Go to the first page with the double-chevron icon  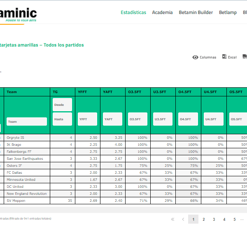(172, 220)
